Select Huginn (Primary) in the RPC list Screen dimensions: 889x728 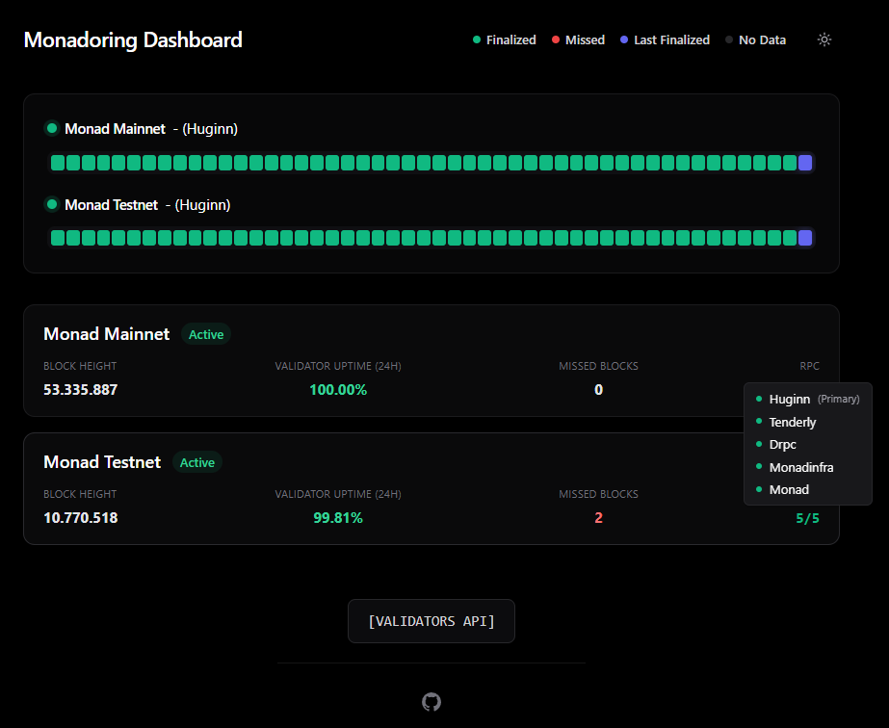pos(808,400)
